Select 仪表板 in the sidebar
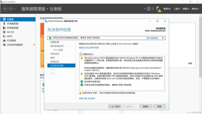The height and width of the screenshot is (114, 202). click(x=18, y=19)
